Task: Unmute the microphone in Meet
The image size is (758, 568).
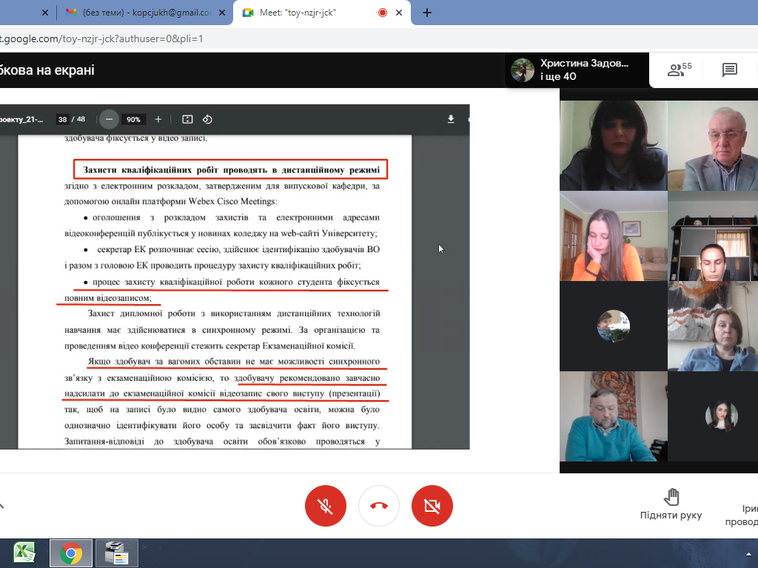Action: click(325, 506)
